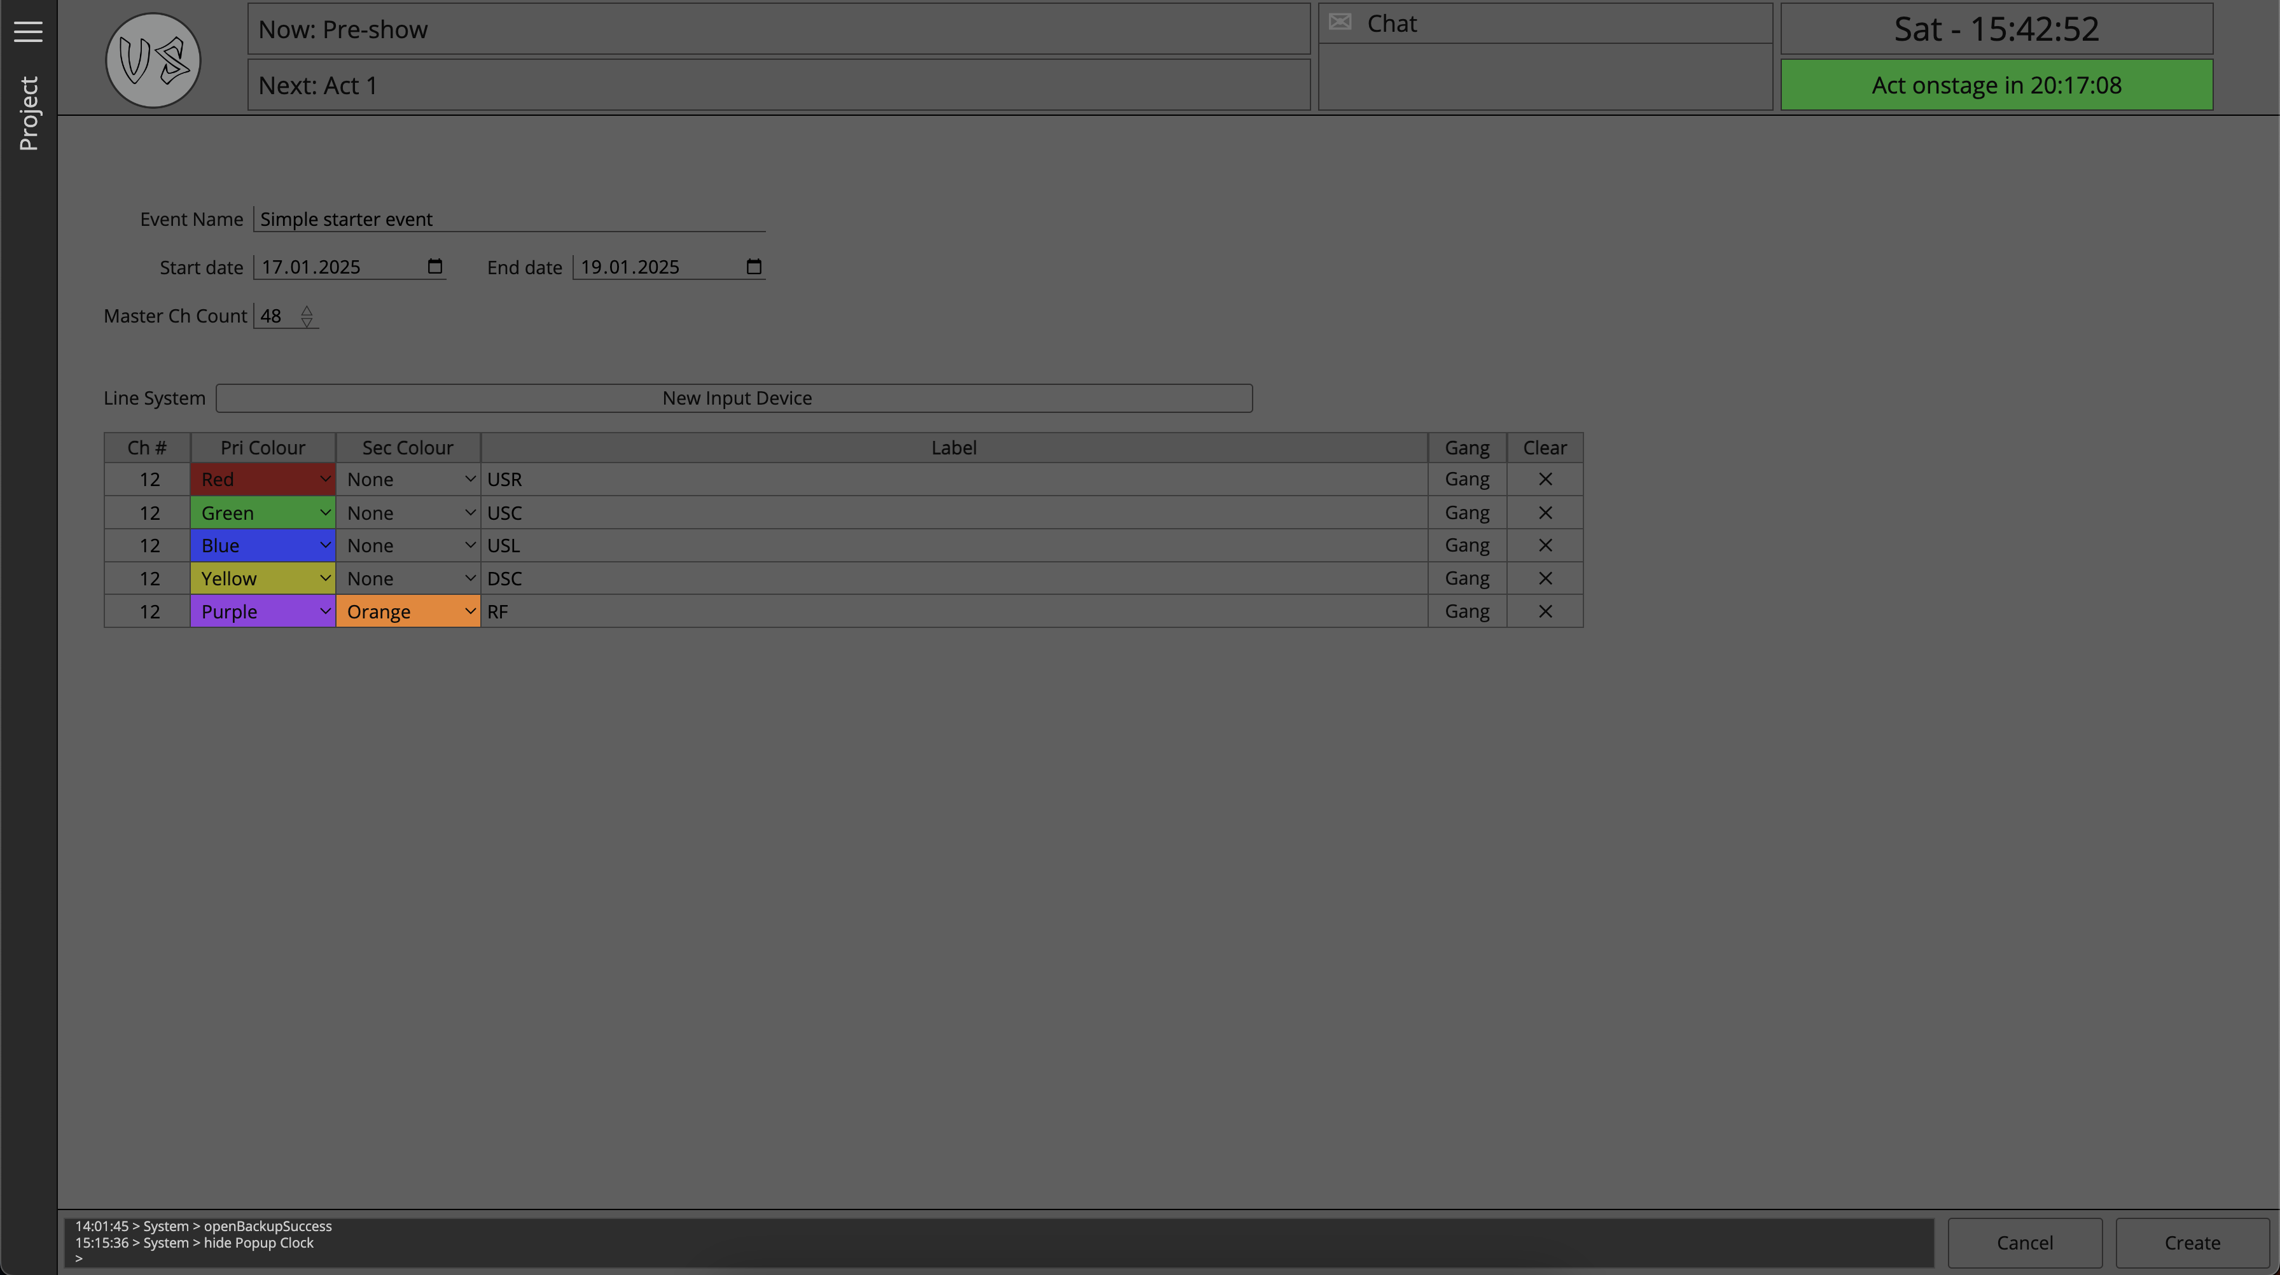Viewport: 2280px width, 1275px height.
Task: Gang the RF row
Action: [1468, 612]
